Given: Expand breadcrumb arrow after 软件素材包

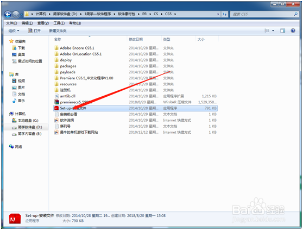Looking at the screenshot, I should click(x=138, y=14).
